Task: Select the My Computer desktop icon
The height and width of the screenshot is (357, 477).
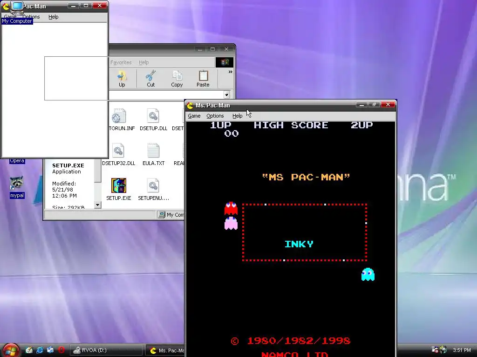Action: pos(17,13)
